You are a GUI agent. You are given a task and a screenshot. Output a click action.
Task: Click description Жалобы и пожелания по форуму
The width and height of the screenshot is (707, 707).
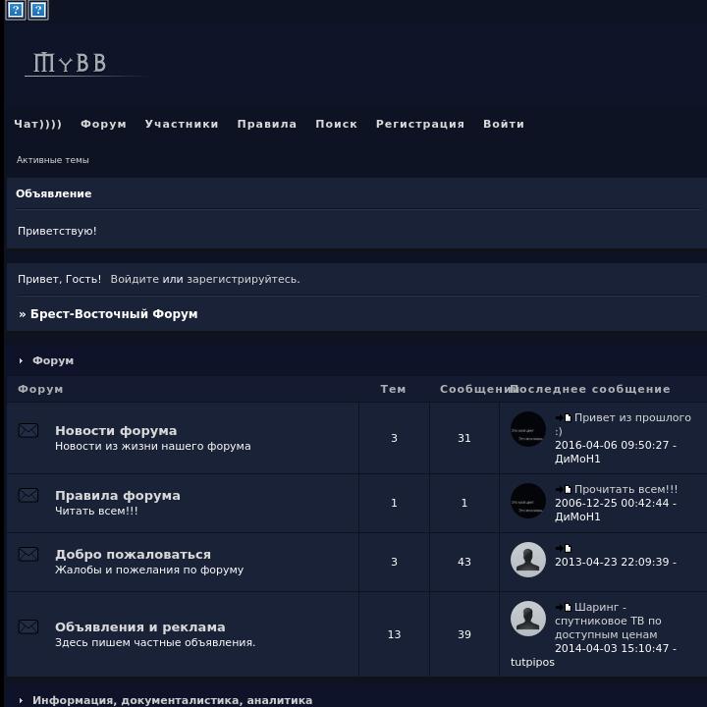(x=149, y=570)
